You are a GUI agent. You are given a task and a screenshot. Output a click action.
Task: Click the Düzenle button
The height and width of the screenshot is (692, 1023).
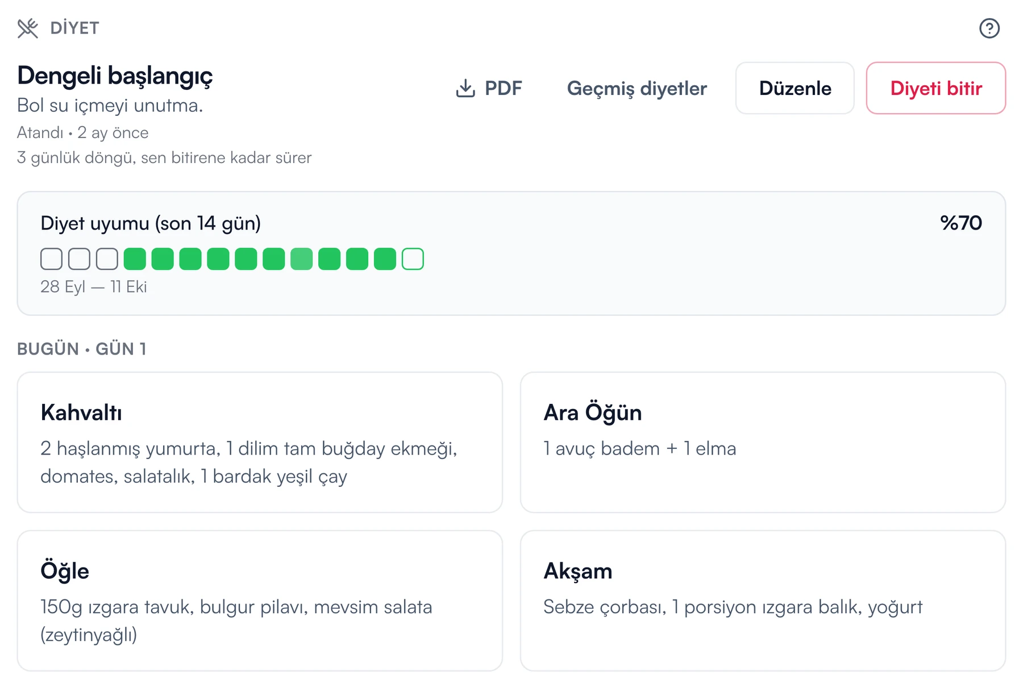tap(795, 88)
